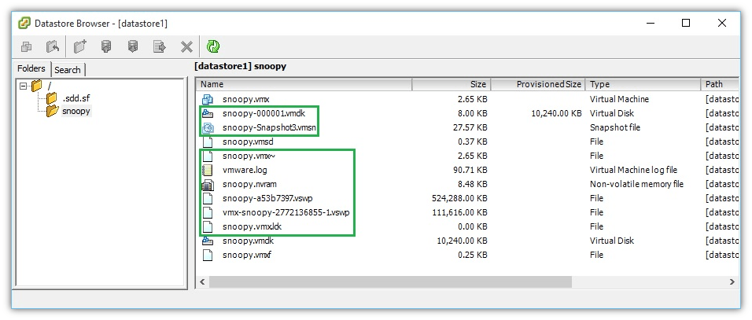Click the Virtual Machine log file cell

point(633,170)
